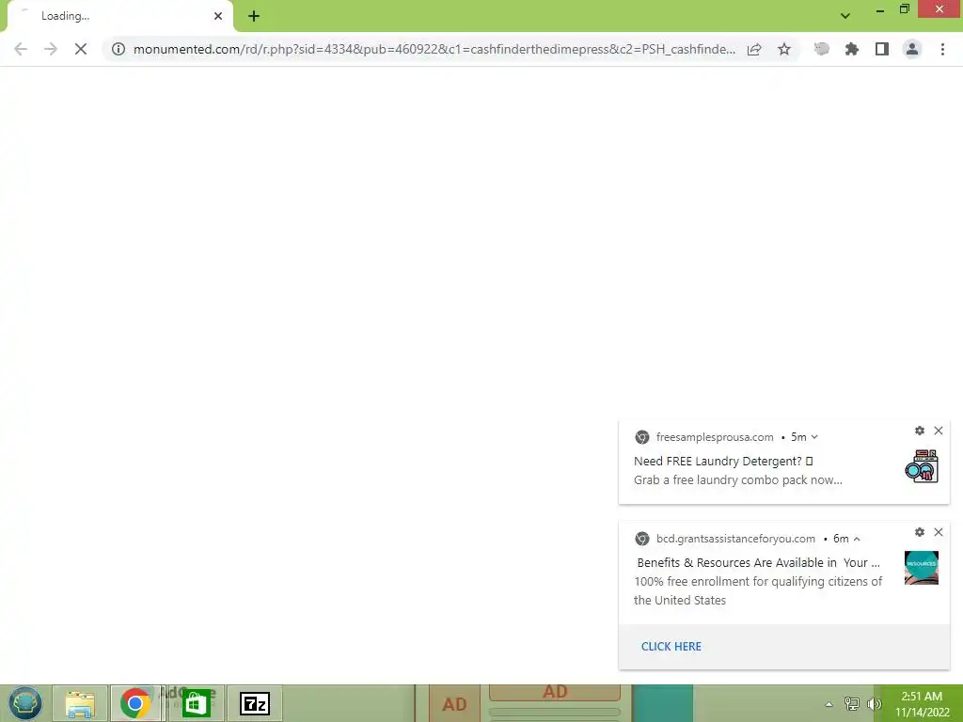
Task: Open Benefits & Resources notification text
Action: point(759,562)
